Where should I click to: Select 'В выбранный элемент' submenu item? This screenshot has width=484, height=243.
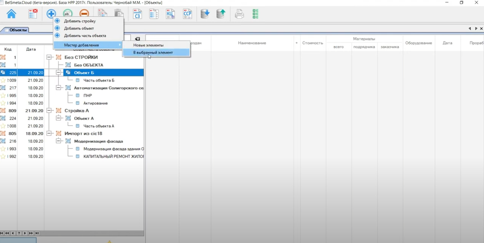click(156, 52)
